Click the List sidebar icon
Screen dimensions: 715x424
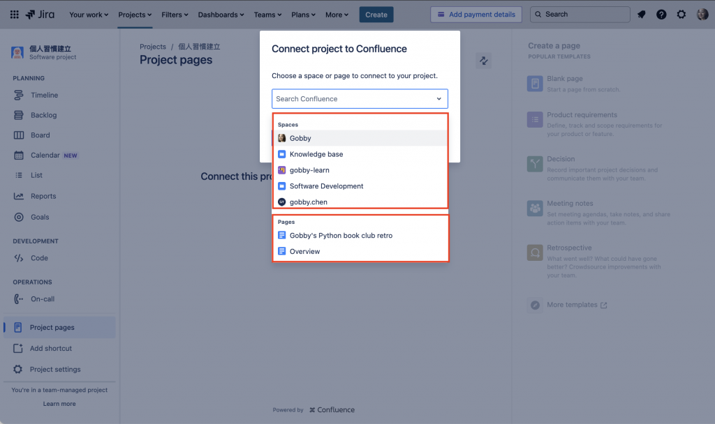point(19,175)
